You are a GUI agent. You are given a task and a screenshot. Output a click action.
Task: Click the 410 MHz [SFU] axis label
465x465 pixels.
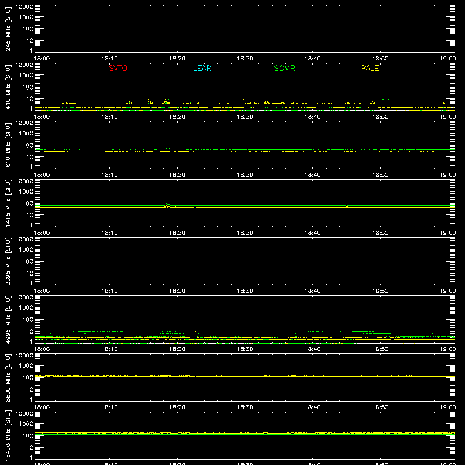(x=8, y=87)
